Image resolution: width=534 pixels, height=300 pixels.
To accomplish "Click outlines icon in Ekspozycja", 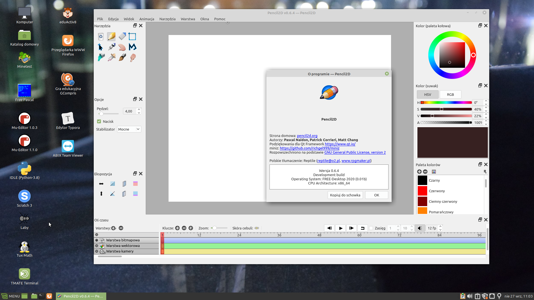I will (x=113, y=194).
